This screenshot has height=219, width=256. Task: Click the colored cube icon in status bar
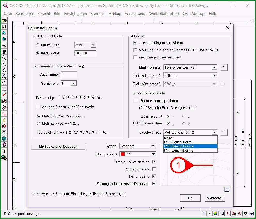coord(215,214)
